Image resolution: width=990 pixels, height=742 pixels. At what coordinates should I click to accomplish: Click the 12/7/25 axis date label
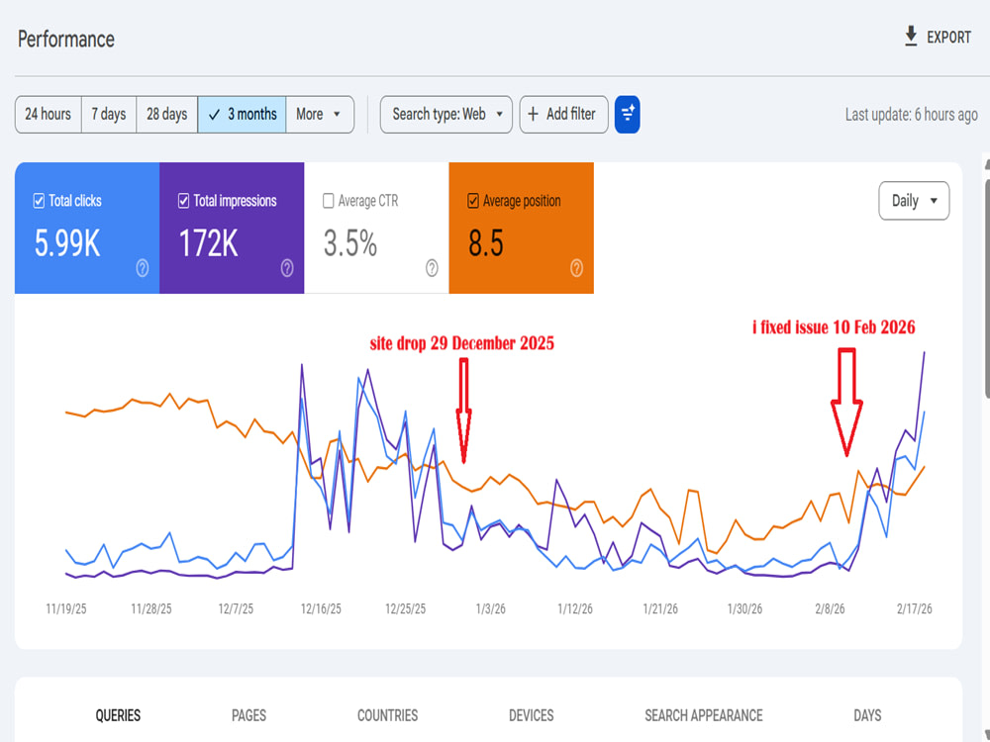coord(236,608)
